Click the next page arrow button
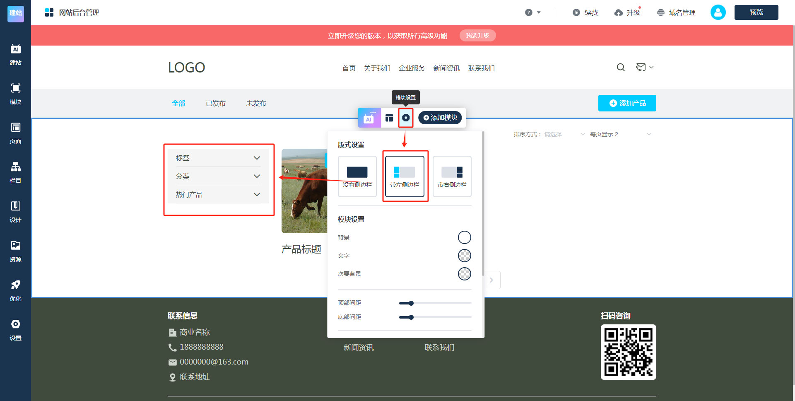795x401 pixels. [x=492, y=280]
